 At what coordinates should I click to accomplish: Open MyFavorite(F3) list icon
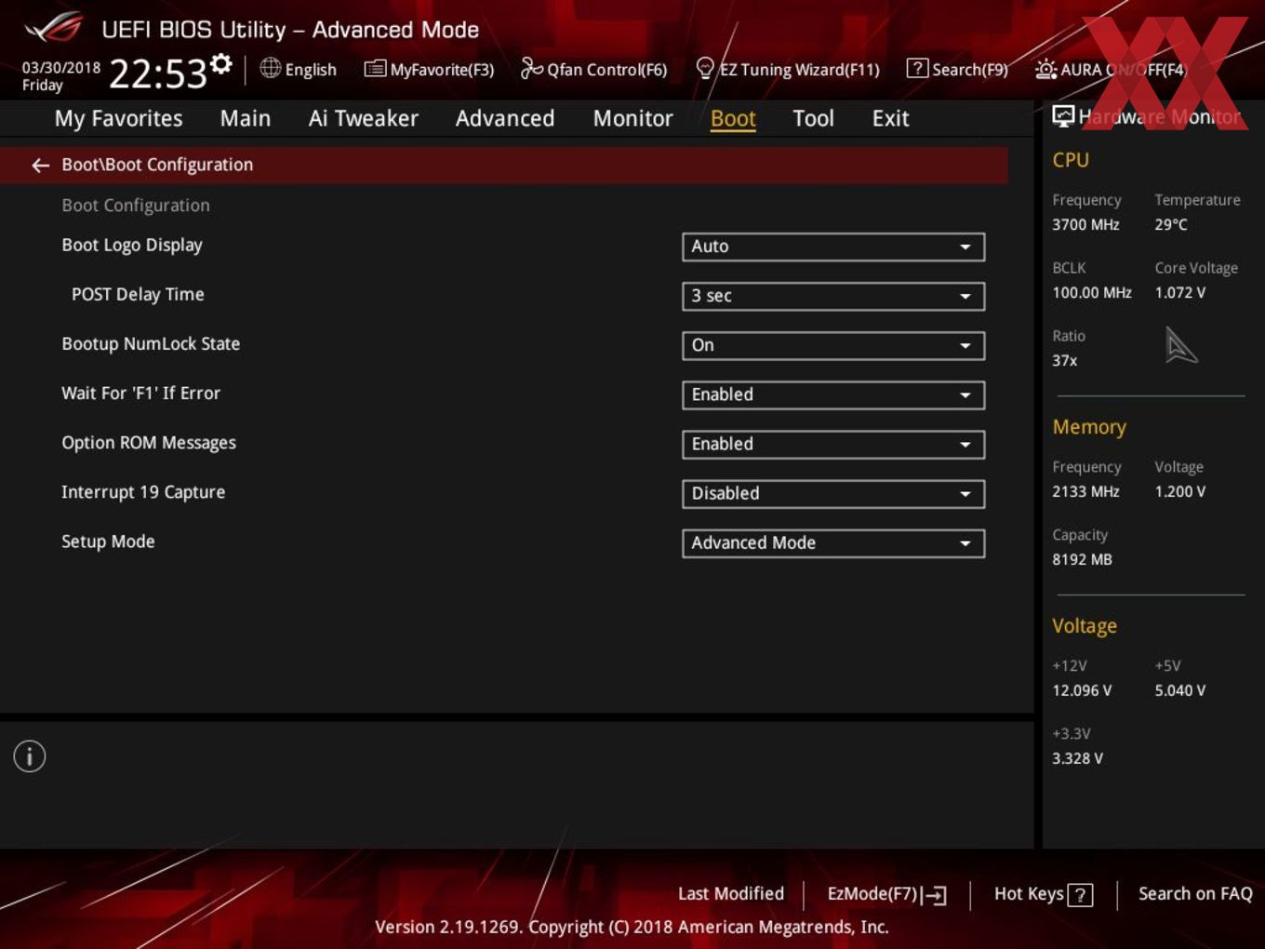pyautogui.click(x=375, y=69)
